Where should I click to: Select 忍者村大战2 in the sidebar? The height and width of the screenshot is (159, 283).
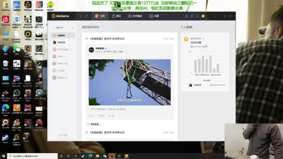pyautogui.click(x=63, y=64)
